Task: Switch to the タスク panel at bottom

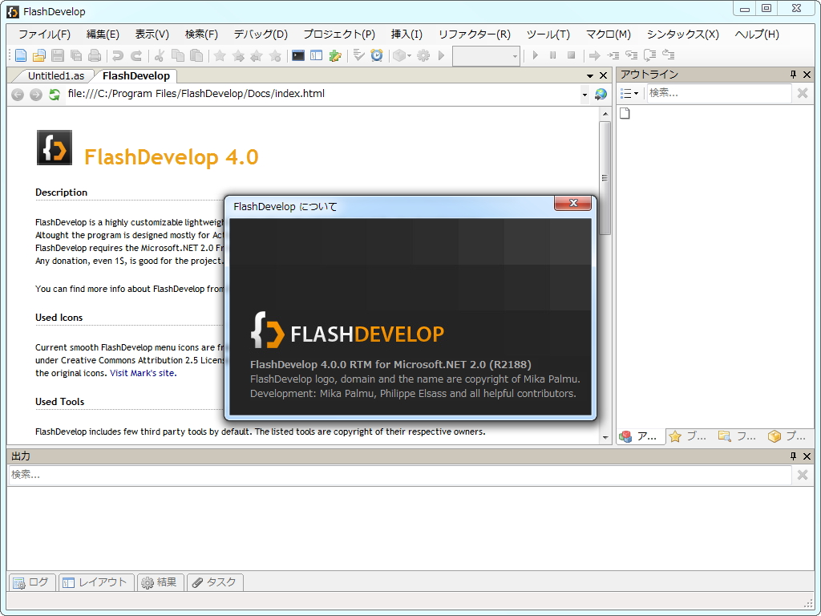Action: [214, 582]
